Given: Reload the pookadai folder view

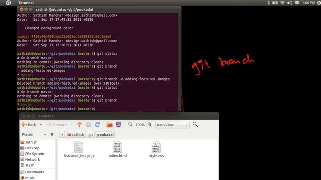Looking at the screenshot, I should [97, 125].
